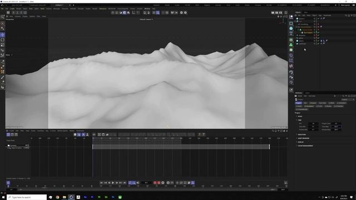Click the Doodle pen icon at palette bottom

pos(291,90)
